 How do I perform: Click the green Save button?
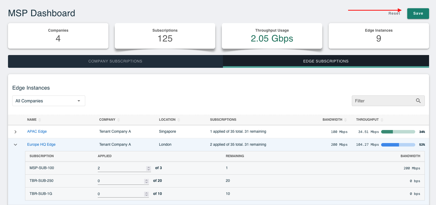pos(418,14)
